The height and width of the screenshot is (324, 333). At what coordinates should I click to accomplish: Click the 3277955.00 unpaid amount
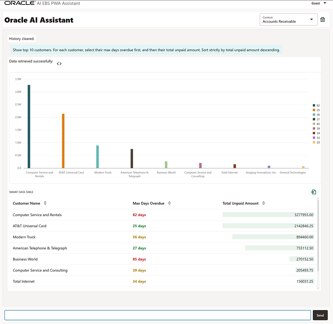[x=304, y=215]
